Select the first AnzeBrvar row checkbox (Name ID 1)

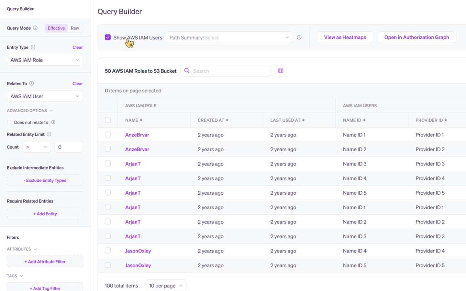pyautogui.click(x=108, y=135)
